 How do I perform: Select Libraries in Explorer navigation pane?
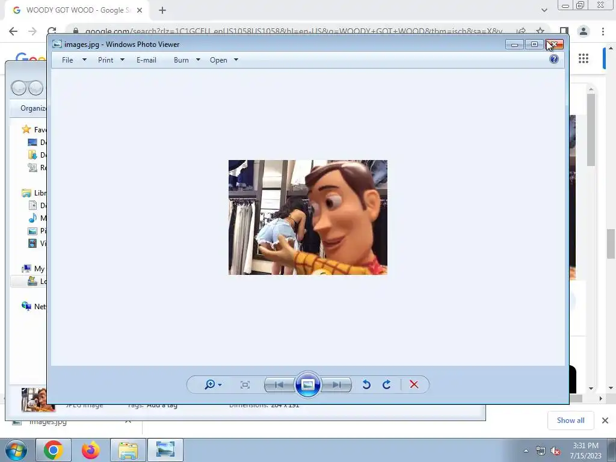34,193
